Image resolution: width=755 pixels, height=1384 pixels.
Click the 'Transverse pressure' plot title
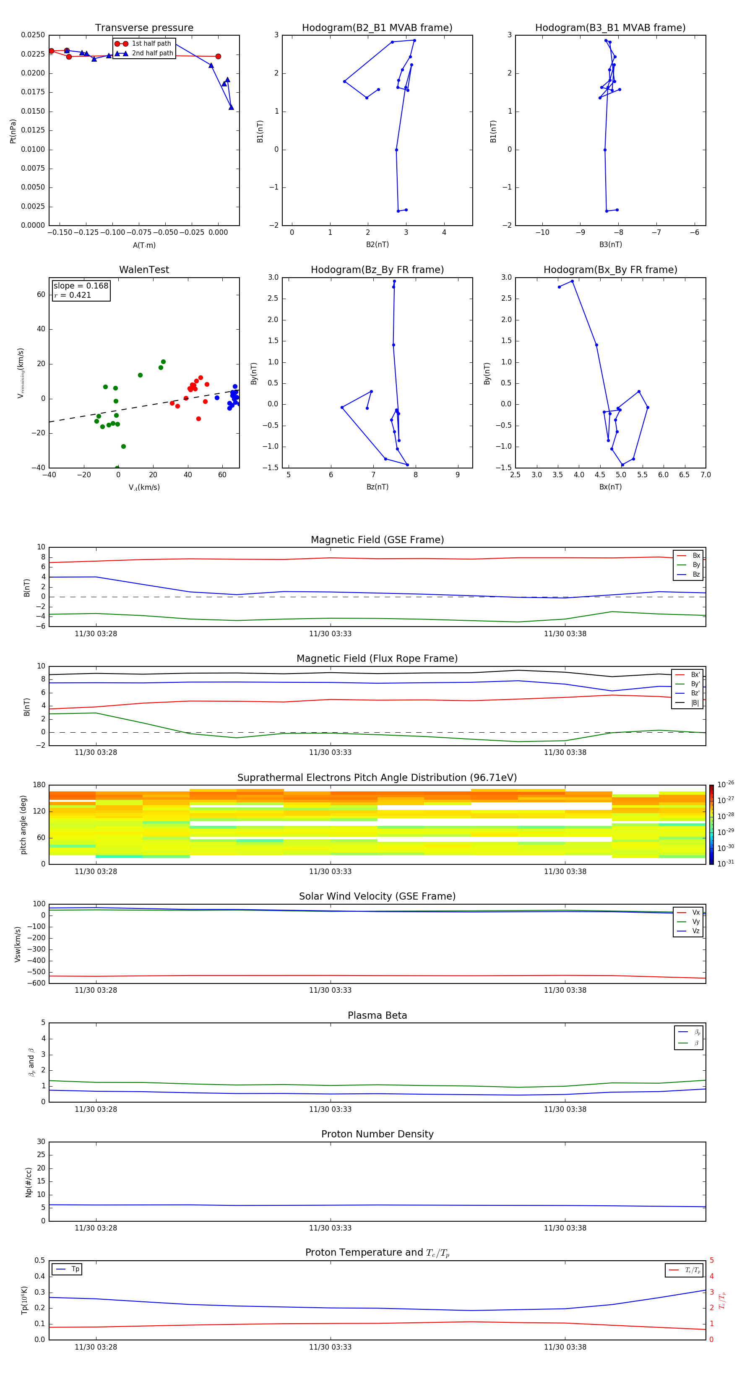point(144,28)
